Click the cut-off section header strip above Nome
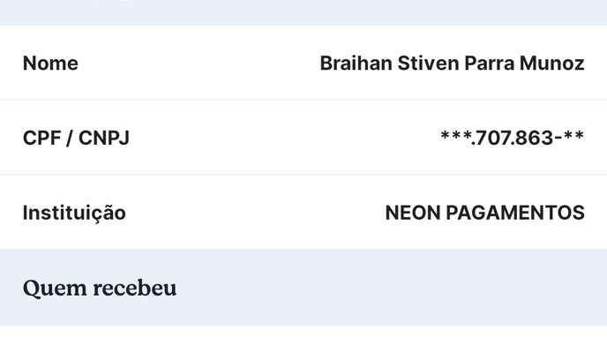Image resolution: width=607 pixels, height=353 pixels. [x=303, y=11]
